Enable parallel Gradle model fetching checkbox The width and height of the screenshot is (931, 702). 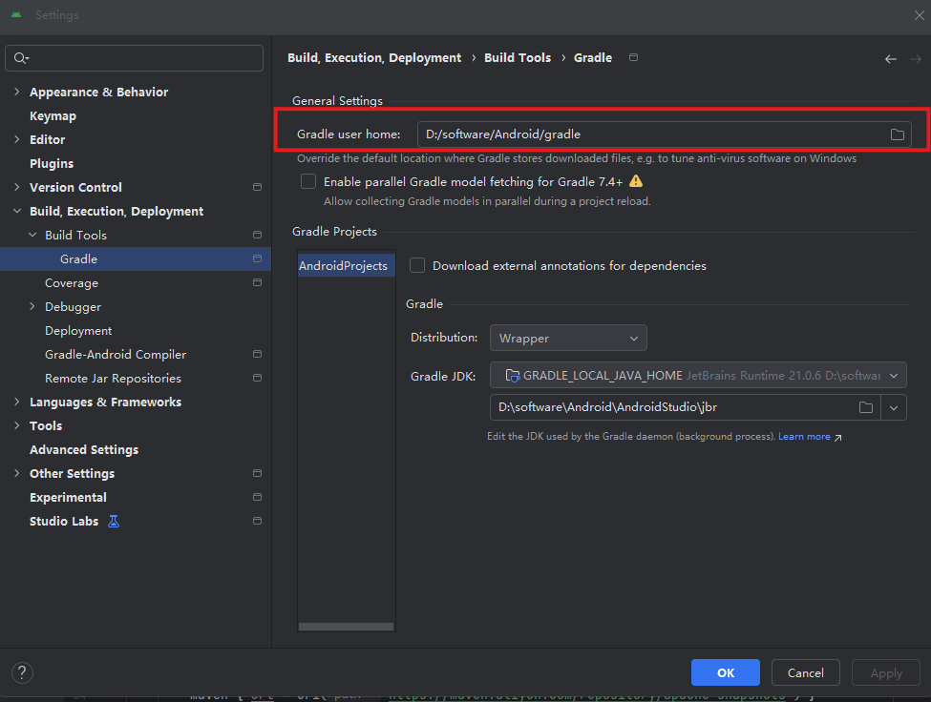308,181
